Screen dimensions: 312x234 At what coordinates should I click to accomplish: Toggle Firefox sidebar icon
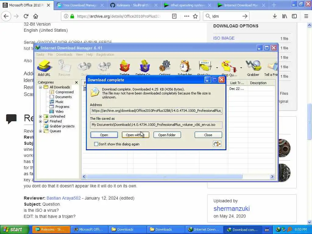tap(294, 16)
